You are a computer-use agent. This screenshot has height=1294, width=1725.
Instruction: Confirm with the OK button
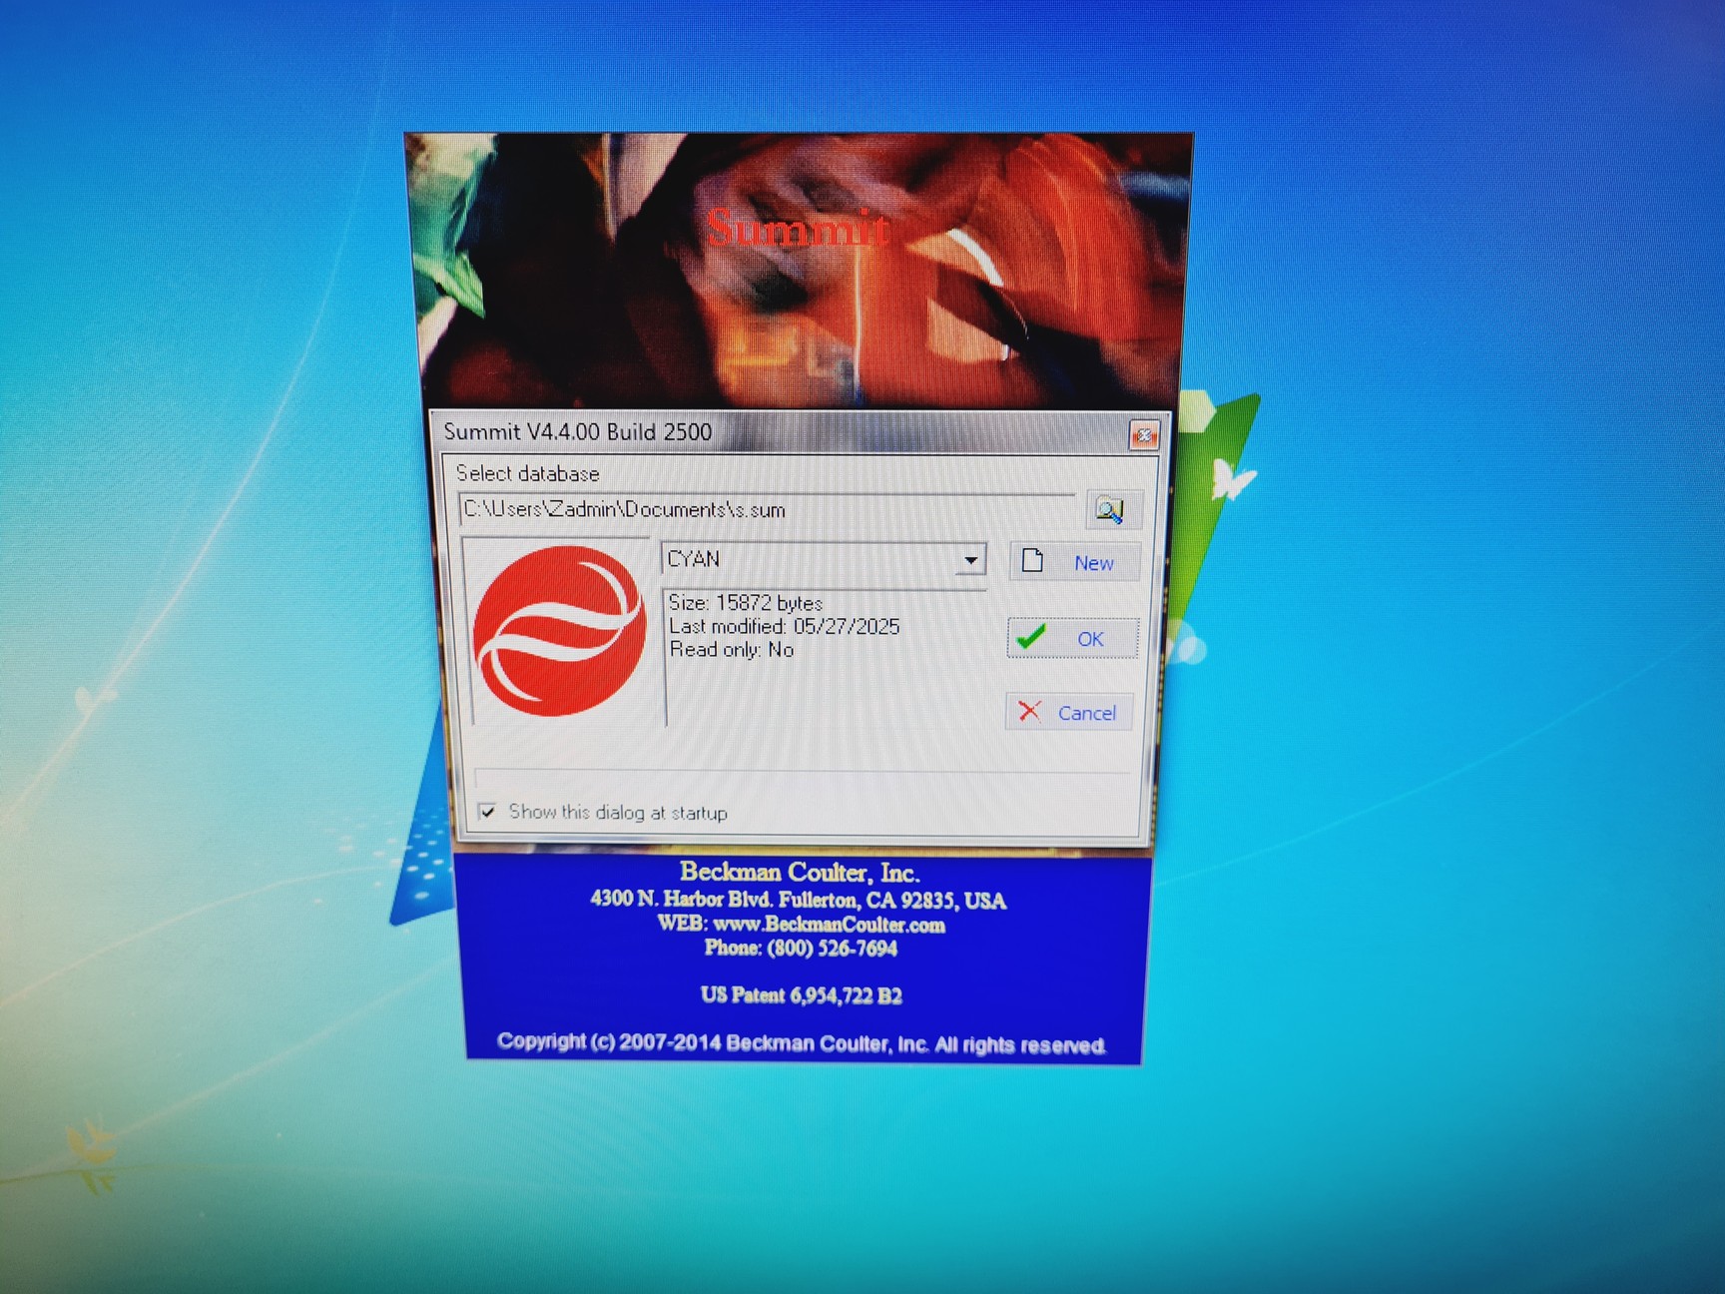[x=1072, y=638]
